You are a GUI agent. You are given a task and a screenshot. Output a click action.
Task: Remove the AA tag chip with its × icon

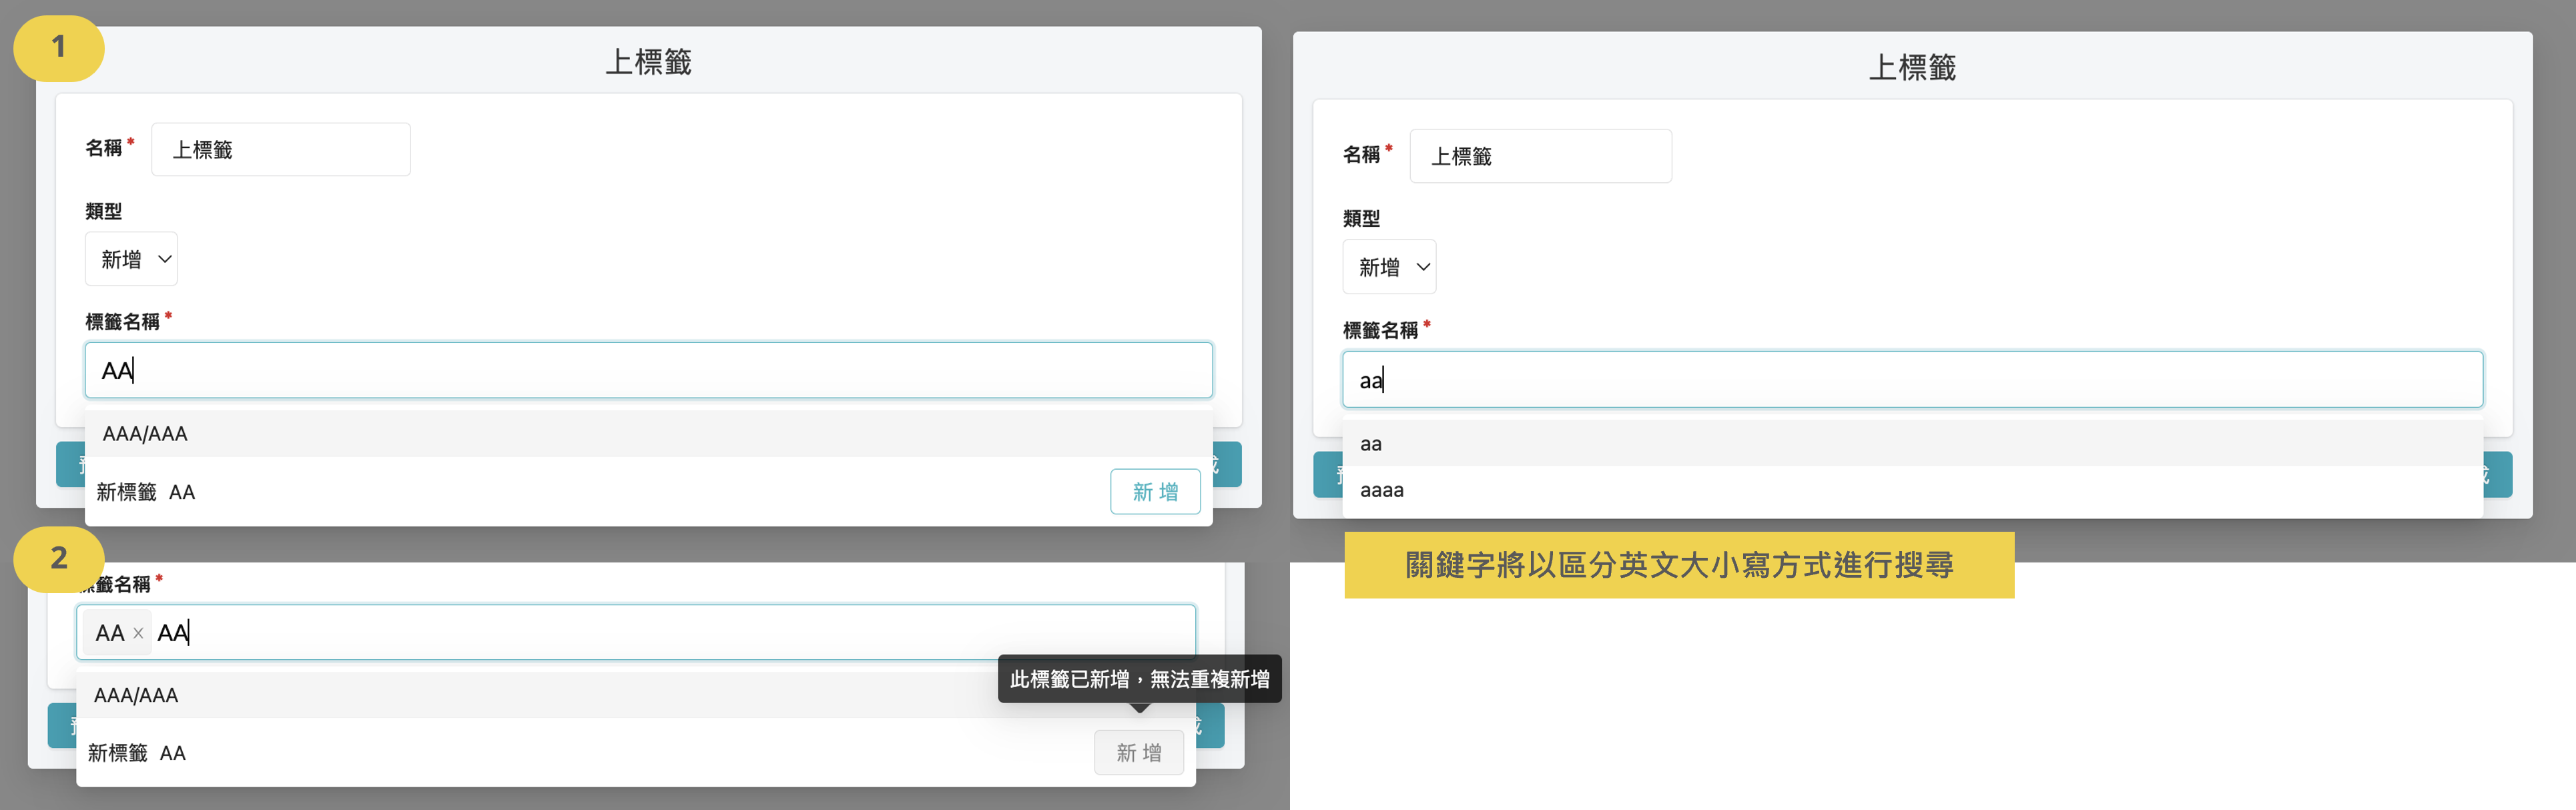pos(138,632)
